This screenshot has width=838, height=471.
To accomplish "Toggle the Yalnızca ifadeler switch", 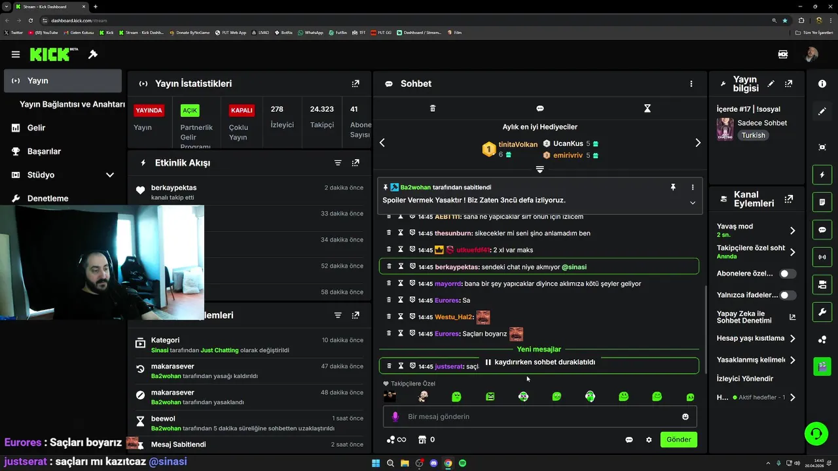I will [x=788, y=295].
